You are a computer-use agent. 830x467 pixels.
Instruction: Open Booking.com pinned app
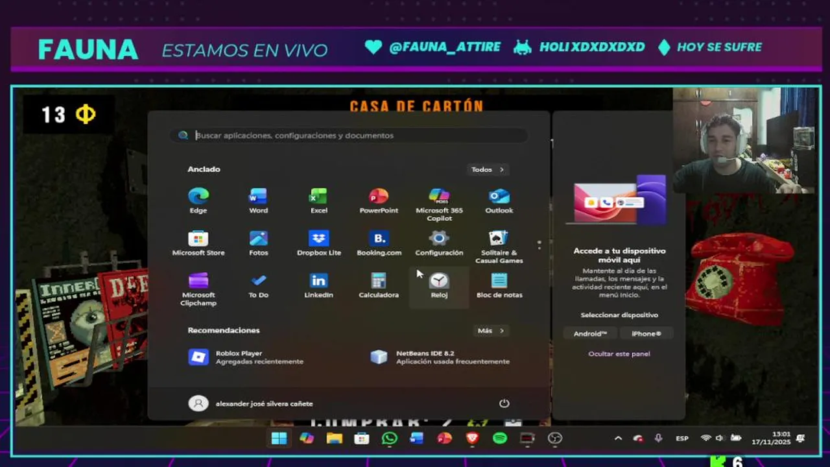coord(379,243)
